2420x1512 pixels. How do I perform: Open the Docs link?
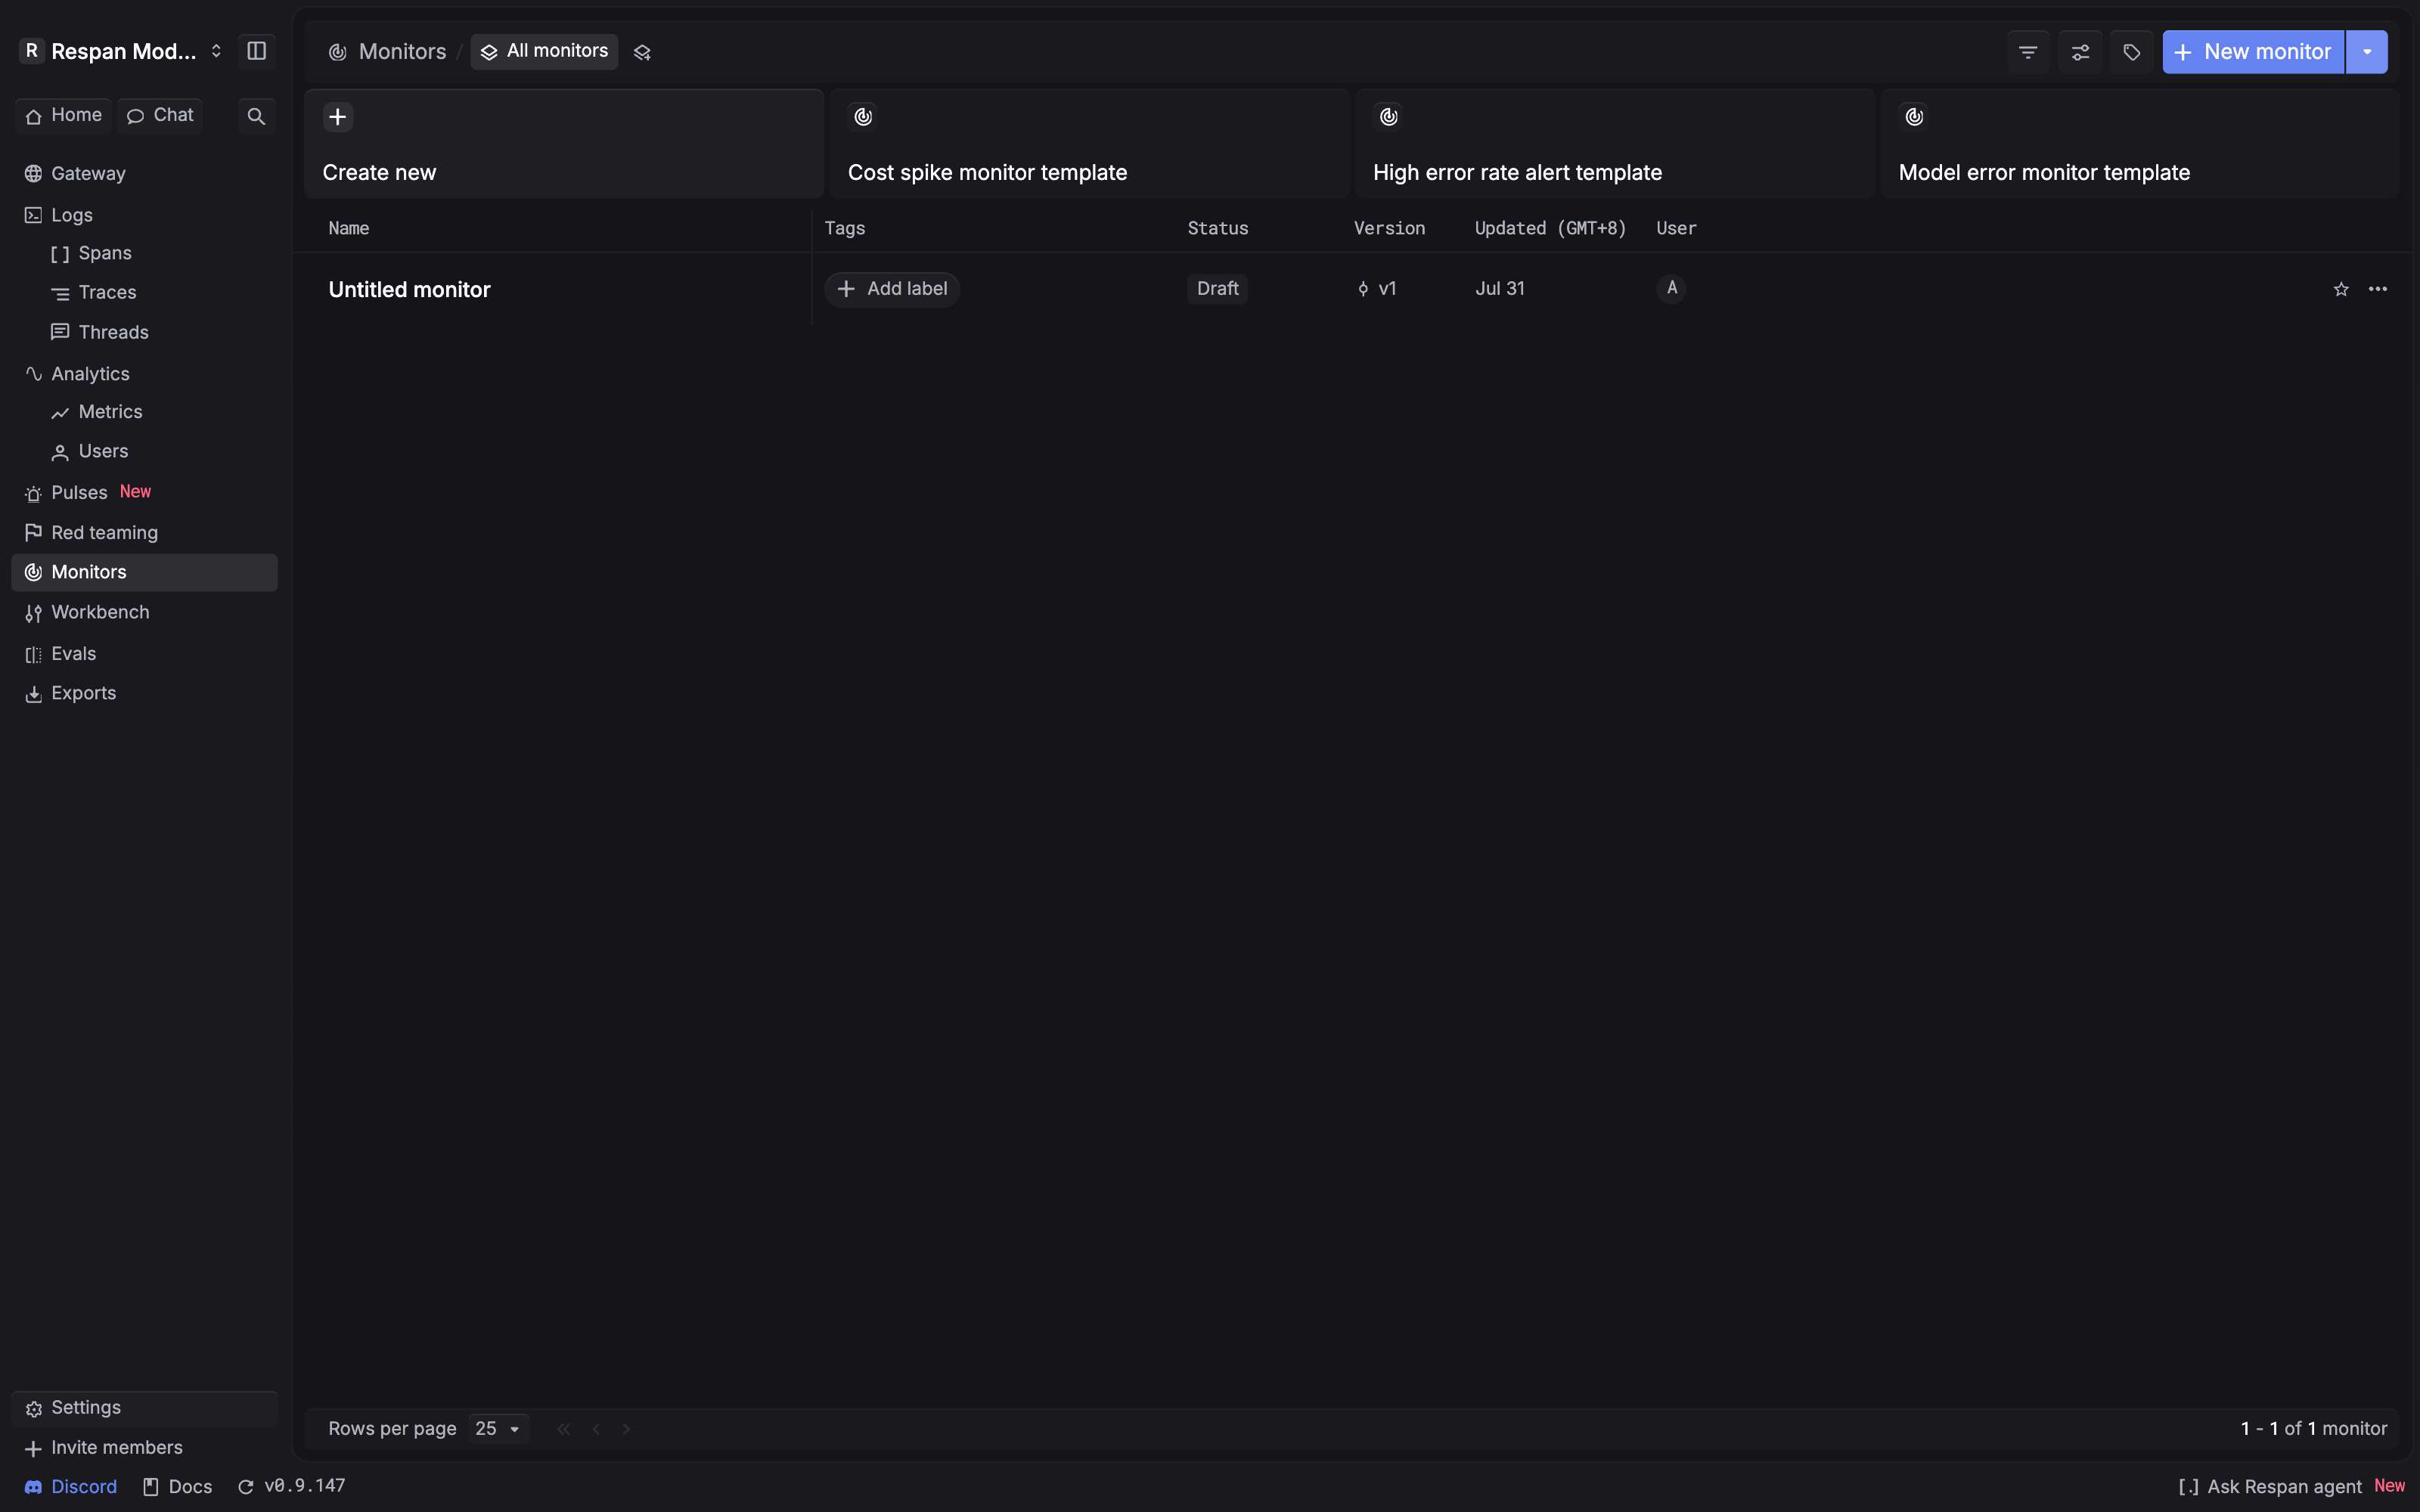click(x=178, y=1487)
